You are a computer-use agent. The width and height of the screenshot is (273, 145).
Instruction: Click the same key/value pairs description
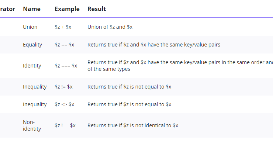(154, 45)
